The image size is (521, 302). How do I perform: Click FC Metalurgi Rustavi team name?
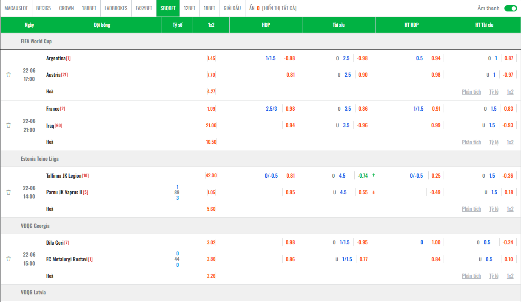pyautogui.click(x=67, y=259)
